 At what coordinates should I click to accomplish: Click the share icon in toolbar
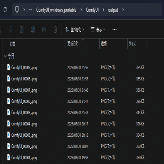(44, 29)
